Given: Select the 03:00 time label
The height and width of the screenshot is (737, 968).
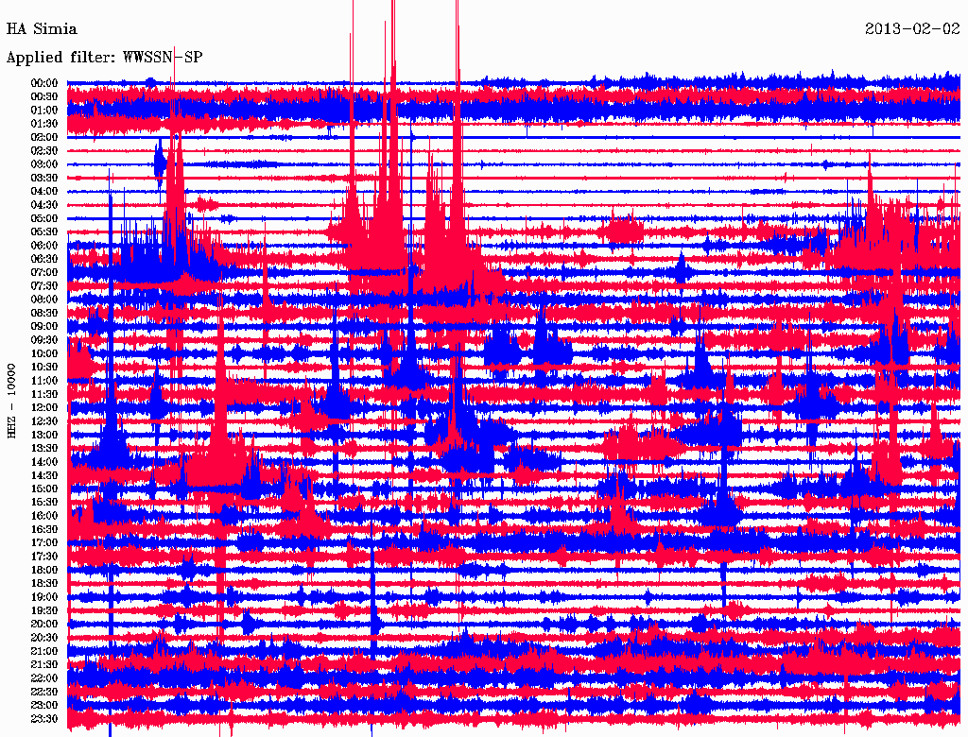Looking at the screenshot, I should coord(43,164).
